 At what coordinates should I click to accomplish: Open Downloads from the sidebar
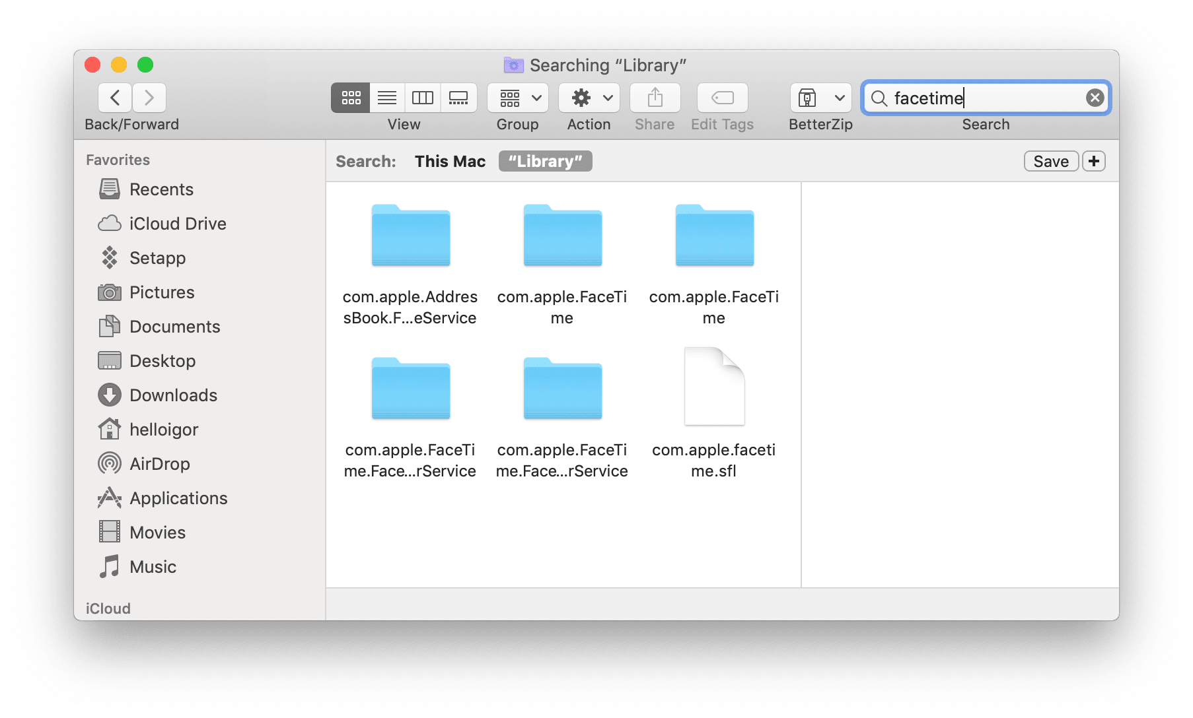174,395
